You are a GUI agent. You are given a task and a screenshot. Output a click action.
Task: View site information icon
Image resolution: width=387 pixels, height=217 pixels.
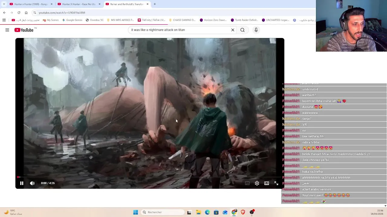[x=35, y=13]
